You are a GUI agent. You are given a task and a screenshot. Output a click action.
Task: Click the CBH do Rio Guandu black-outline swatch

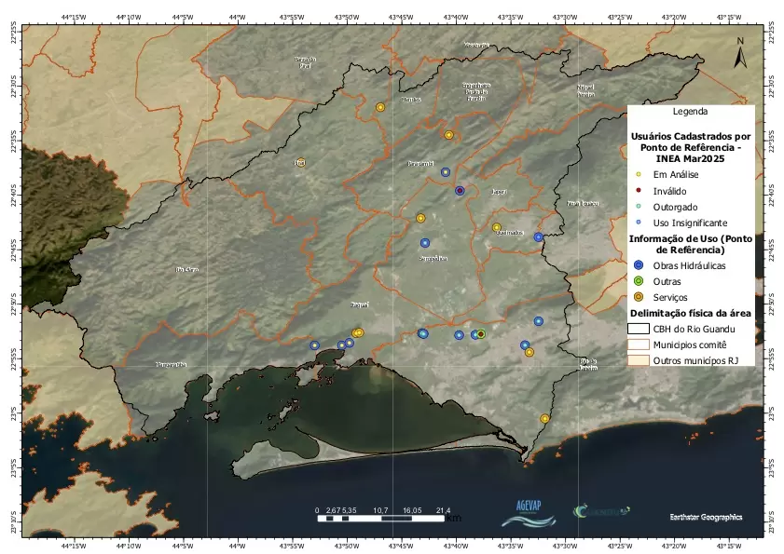(638, 329)
